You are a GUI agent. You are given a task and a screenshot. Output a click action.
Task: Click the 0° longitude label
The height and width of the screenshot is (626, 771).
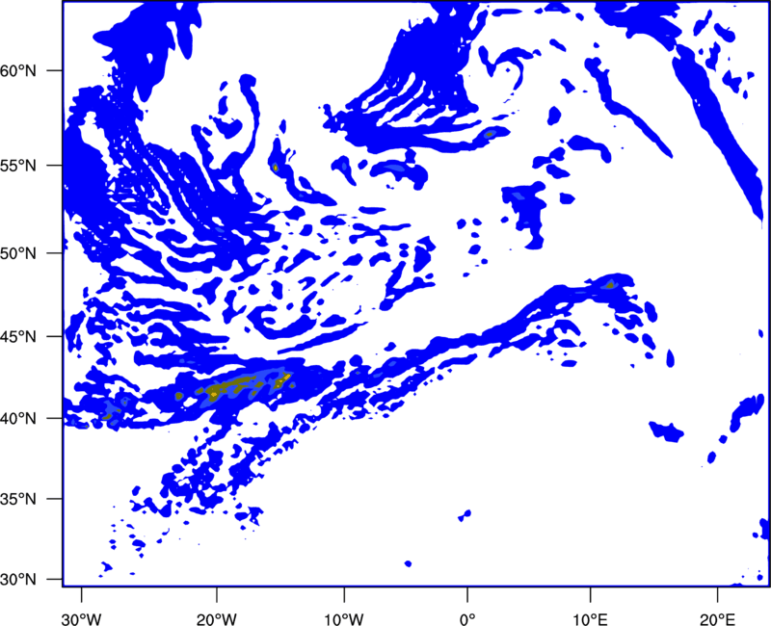click(x=467, y=619)
